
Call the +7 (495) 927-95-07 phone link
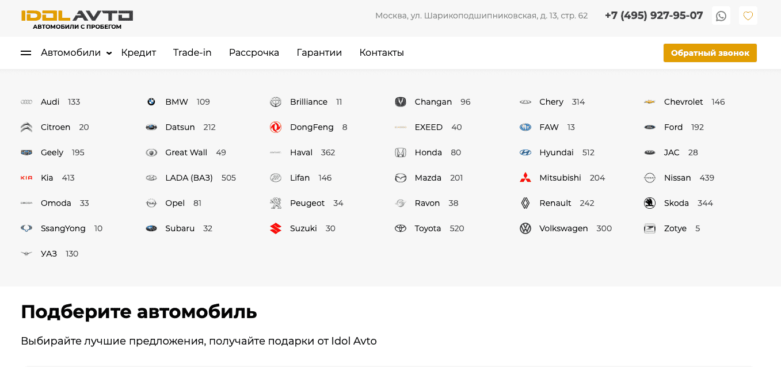point(653,16)
